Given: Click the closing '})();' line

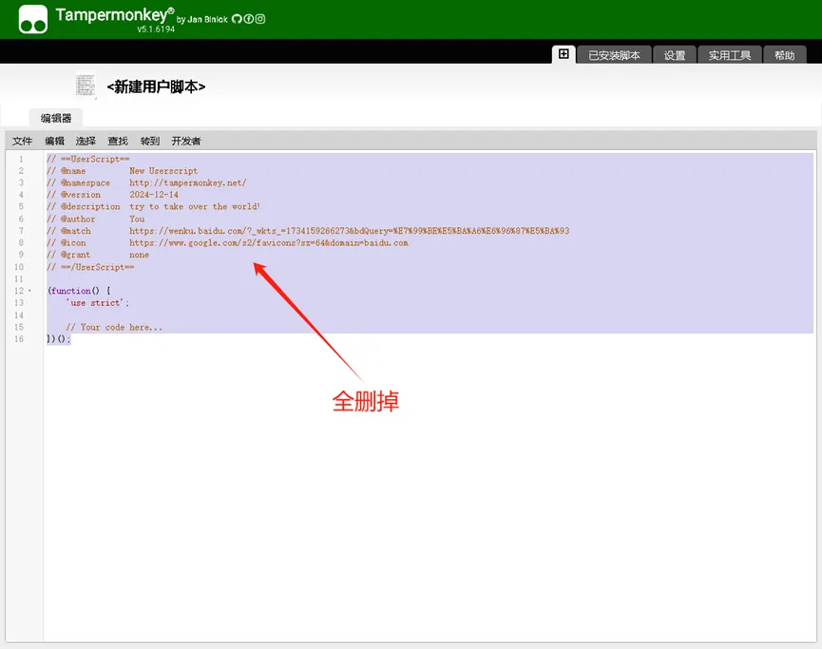Looking at the screenshot, I should [59, 339].
